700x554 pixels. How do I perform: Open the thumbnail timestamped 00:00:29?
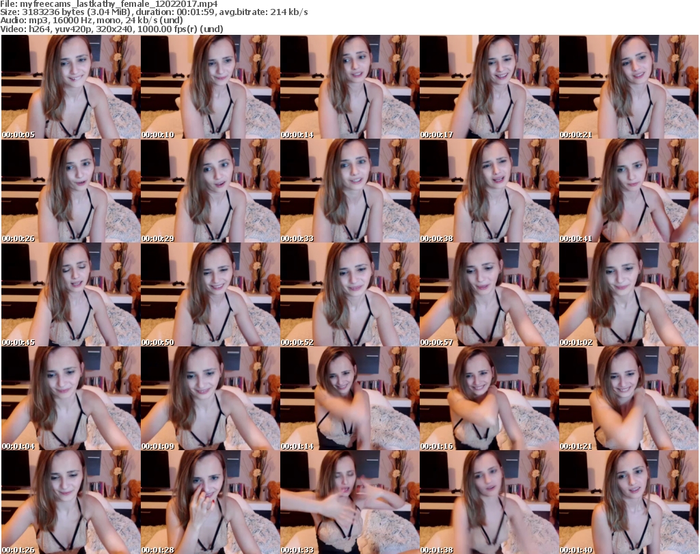211,191
